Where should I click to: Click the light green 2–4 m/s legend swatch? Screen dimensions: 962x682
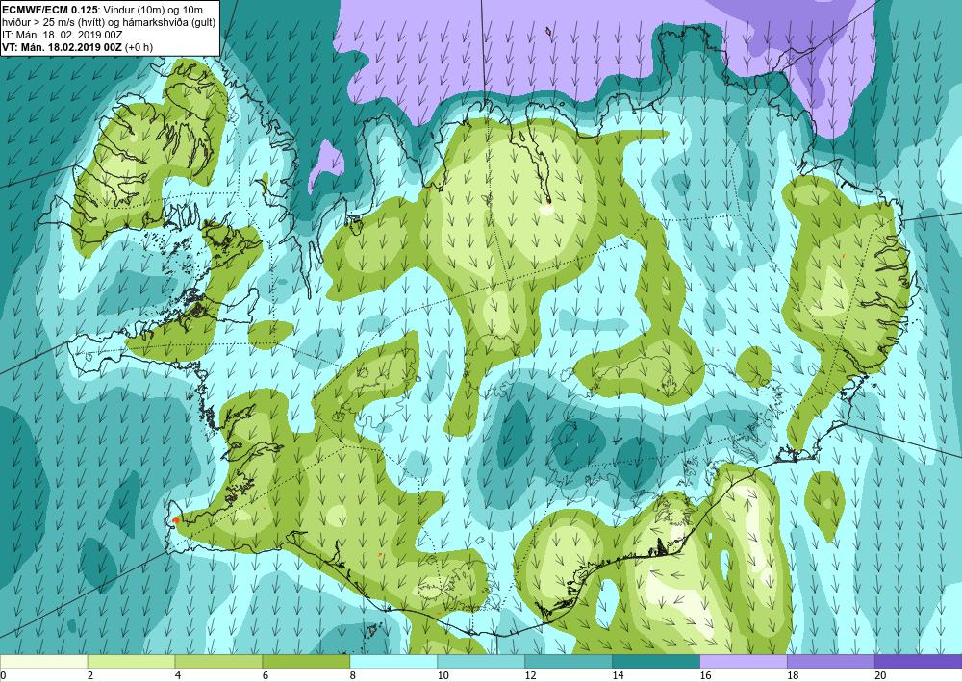pyautogui.click(x=131, y=661)
